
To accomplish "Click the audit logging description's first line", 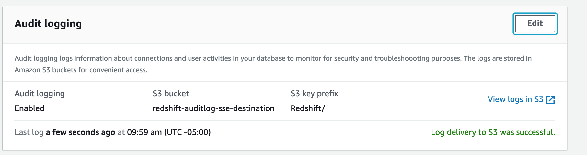I will [x=273, y=58].
